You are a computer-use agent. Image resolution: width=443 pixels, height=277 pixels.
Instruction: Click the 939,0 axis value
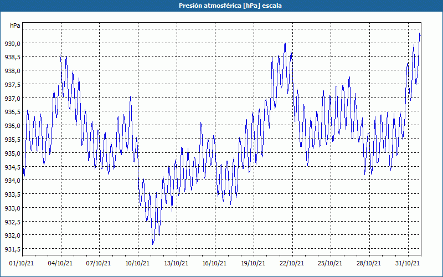(x=12, y=44)
